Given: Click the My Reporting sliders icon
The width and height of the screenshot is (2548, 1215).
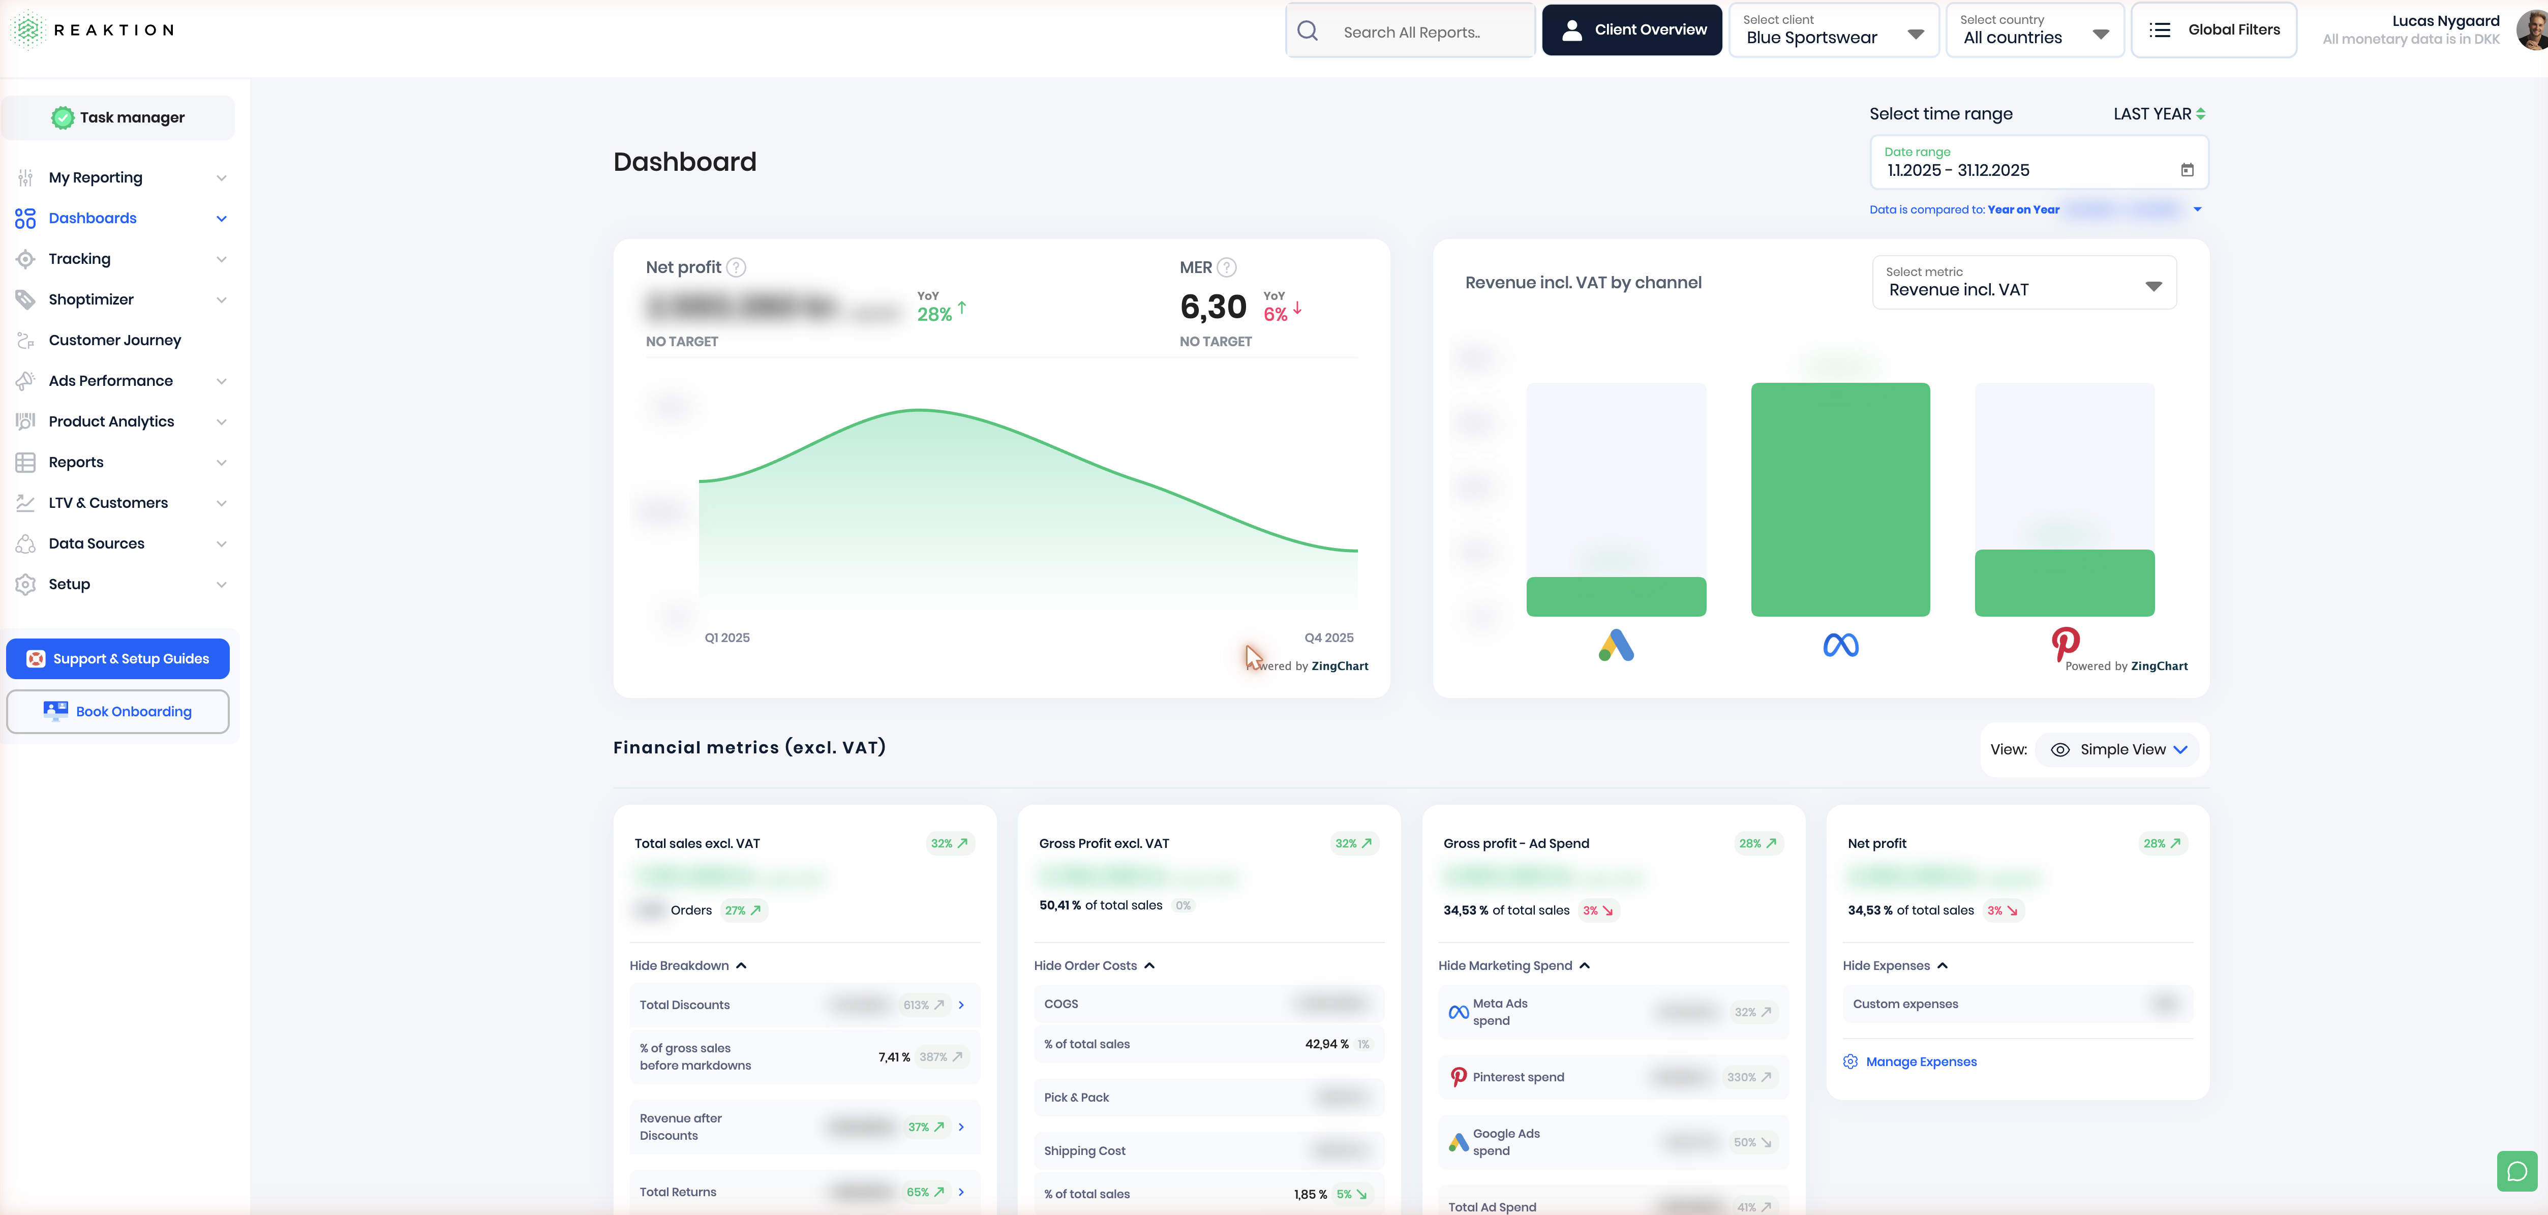Looking at the screenshot, I should tap(26, 178).
